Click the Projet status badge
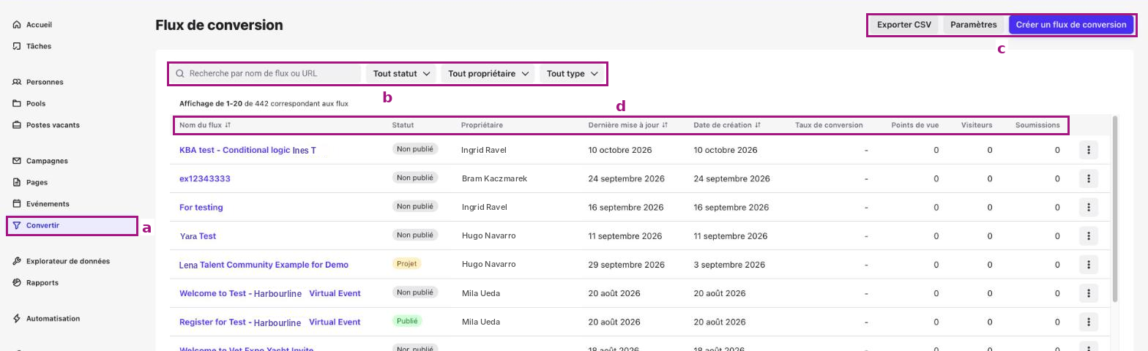The height and width of the screenshot is (351, 1148). [406, 264]
